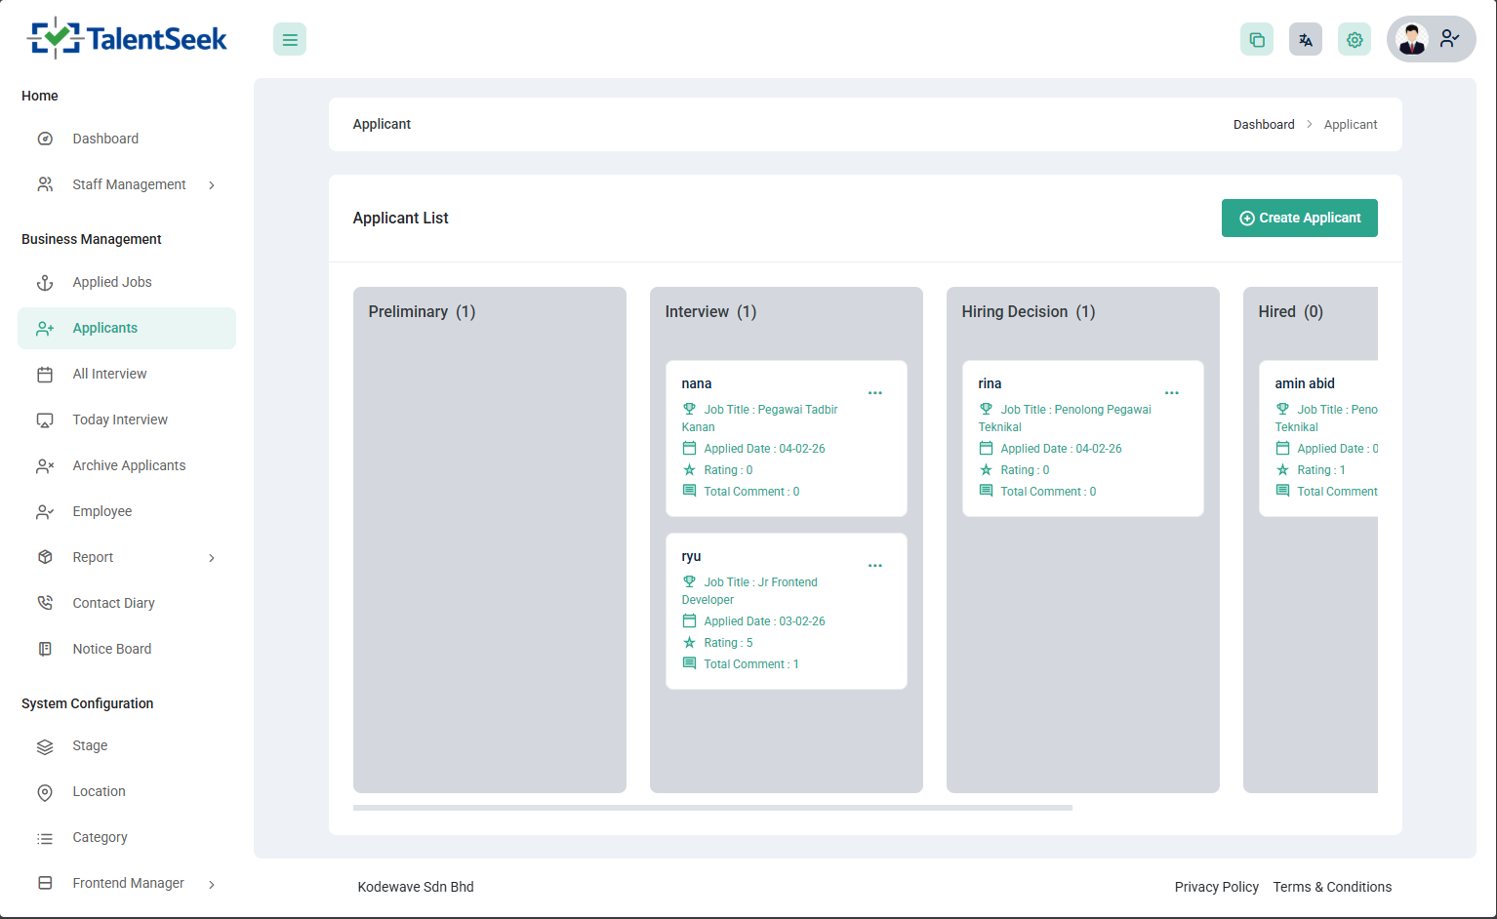Open three-dot menu on ryu card
This screenshot has height=919, width=1497.
coord(875,566)
